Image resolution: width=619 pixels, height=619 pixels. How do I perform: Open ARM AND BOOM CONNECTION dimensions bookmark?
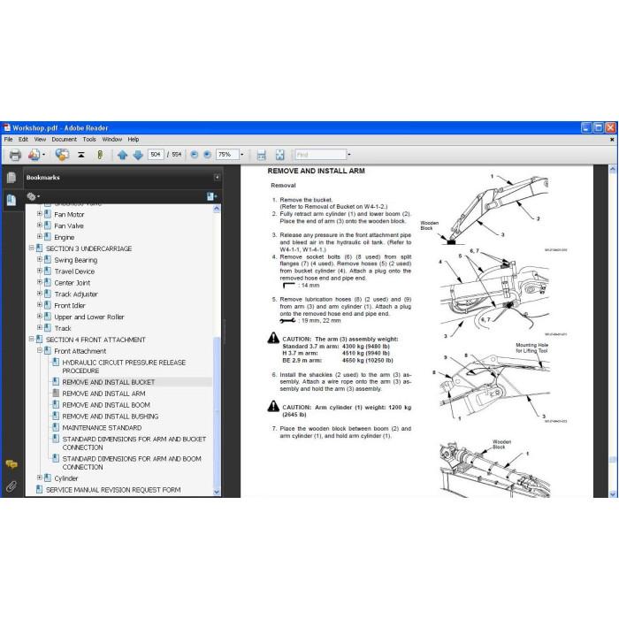coord(132,463)
